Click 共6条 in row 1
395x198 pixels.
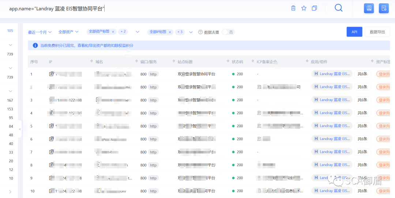(362, 74)
